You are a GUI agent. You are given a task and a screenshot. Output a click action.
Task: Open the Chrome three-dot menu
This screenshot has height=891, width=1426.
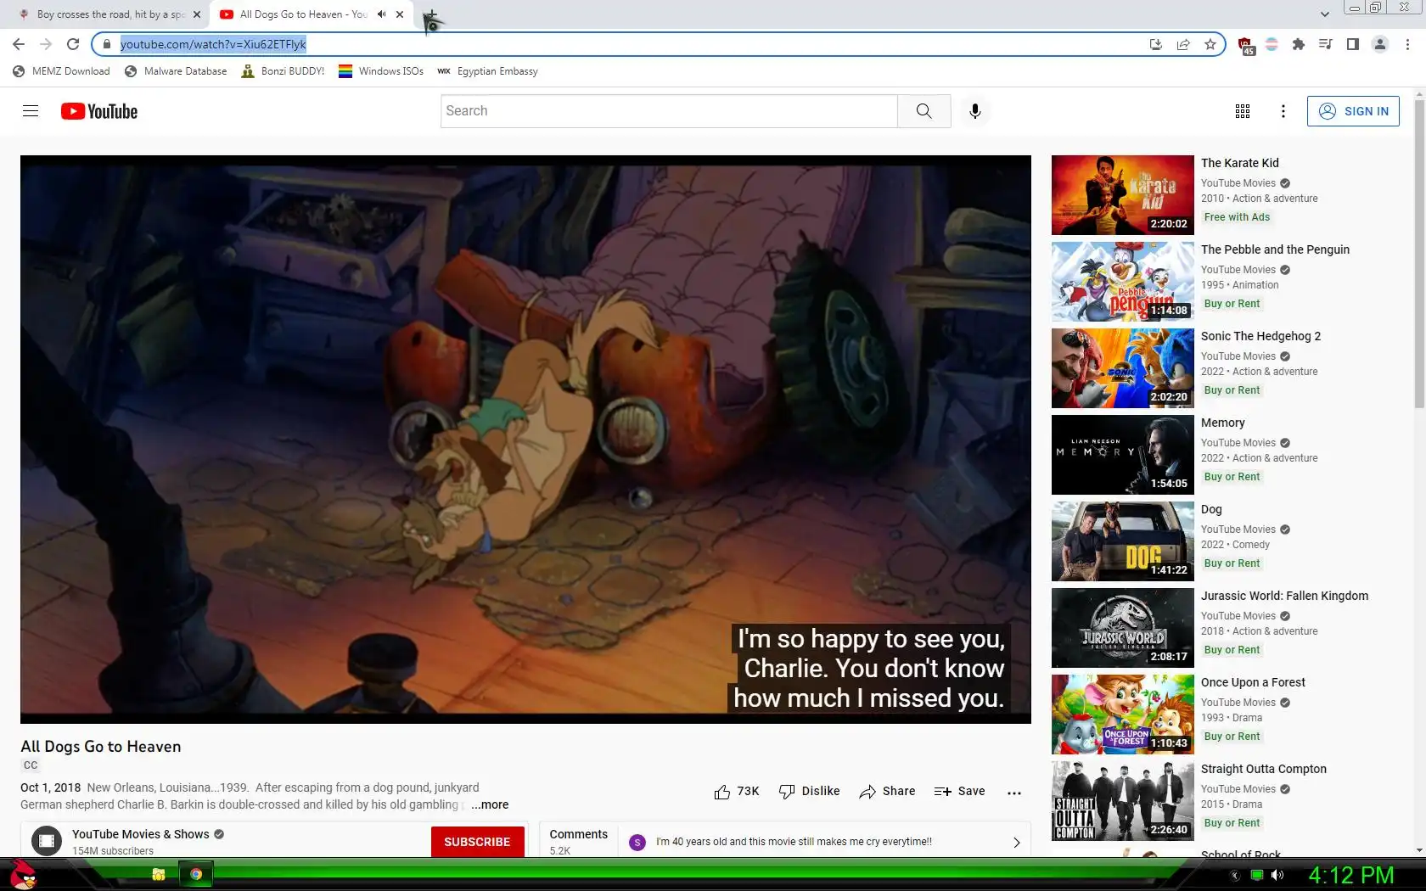[x=1408, y=44]
